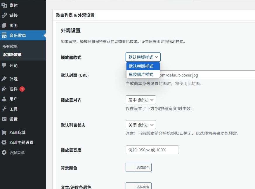The image size is (255, 189).
Task: Click 选择颜色 button for 背景颜色
Action: 143,168
